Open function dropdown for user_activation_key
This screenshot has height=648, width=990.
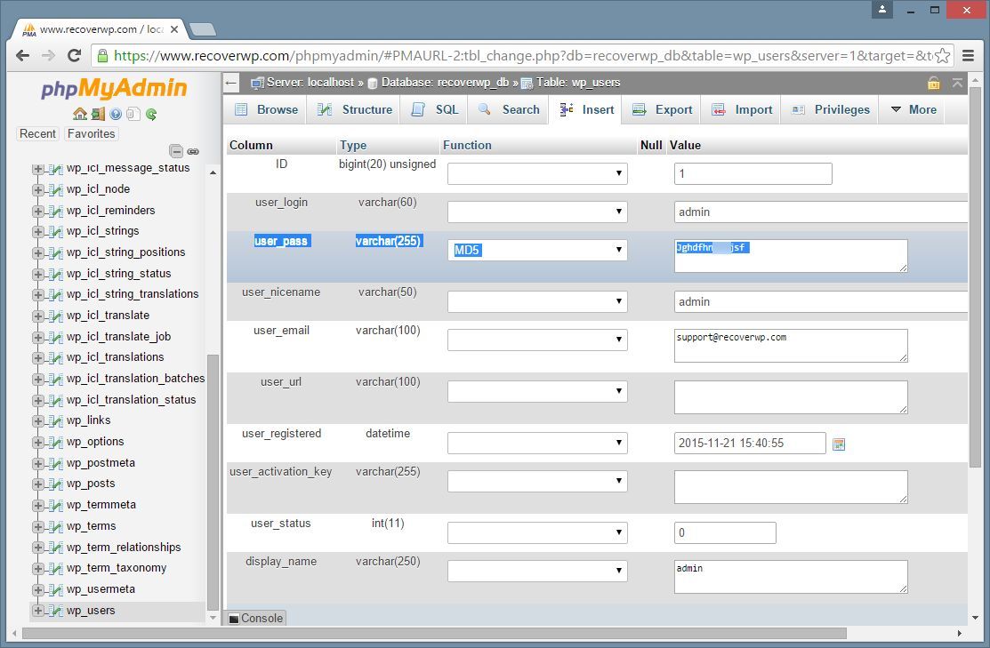[x=537, y=481]
